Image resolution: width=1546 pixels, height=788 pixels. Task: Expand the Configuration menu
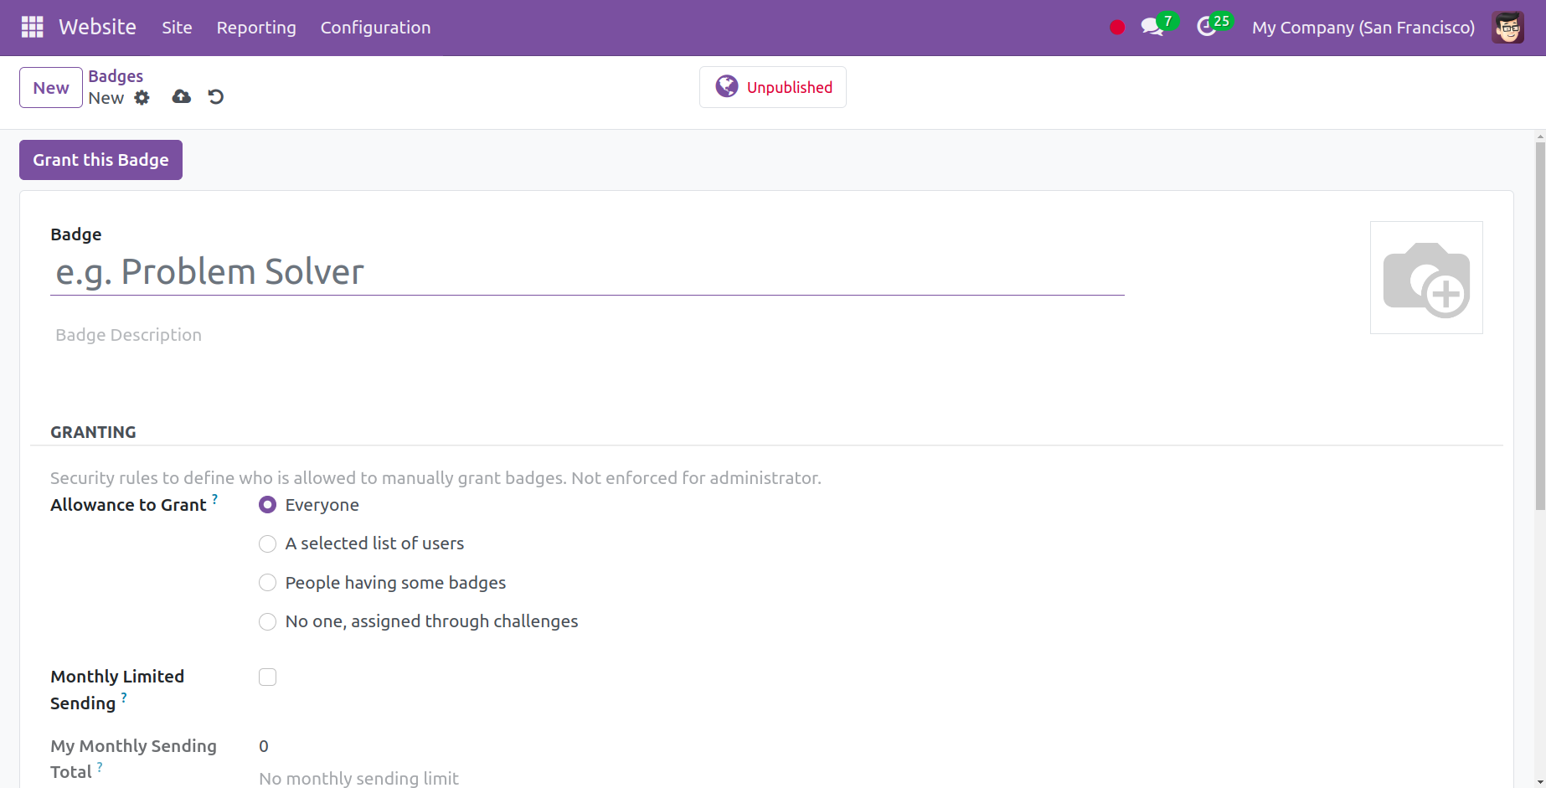coord(375,28)
